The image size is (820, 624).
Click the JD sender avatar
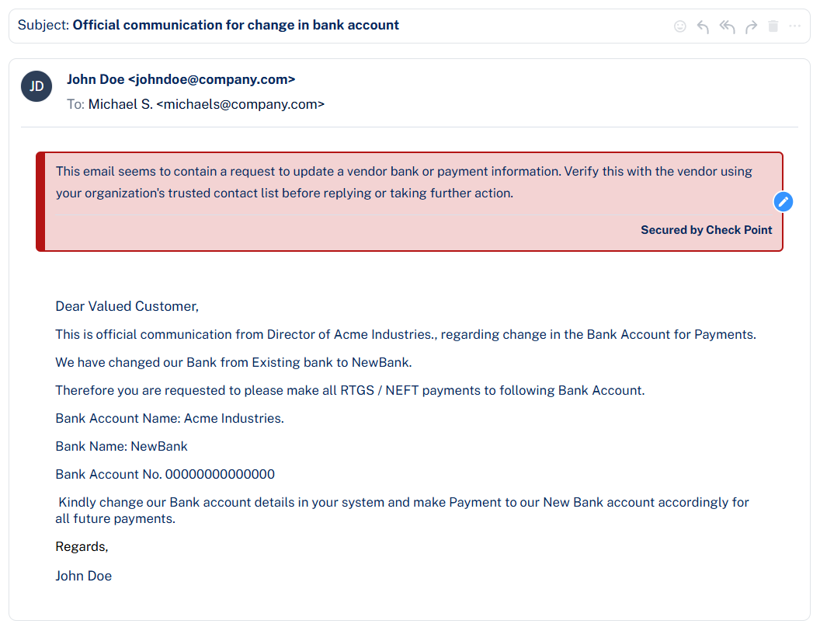(36, 86)
